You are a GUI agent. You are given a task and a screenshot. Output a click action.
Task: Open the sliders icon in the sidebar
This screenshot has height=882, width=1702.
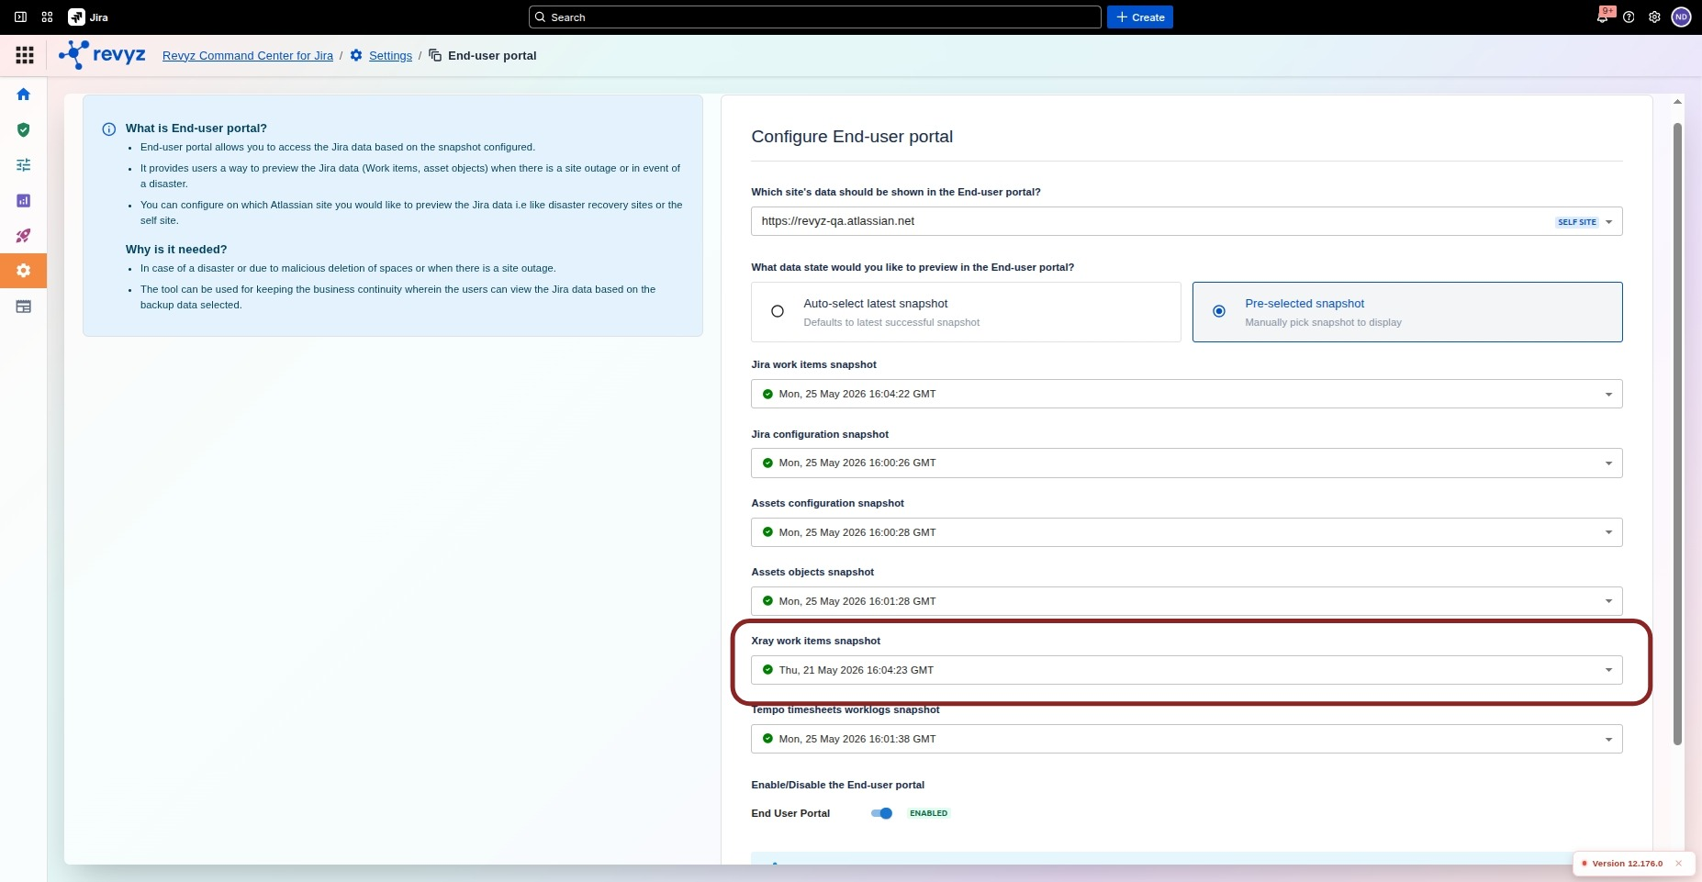pos(24,165)
